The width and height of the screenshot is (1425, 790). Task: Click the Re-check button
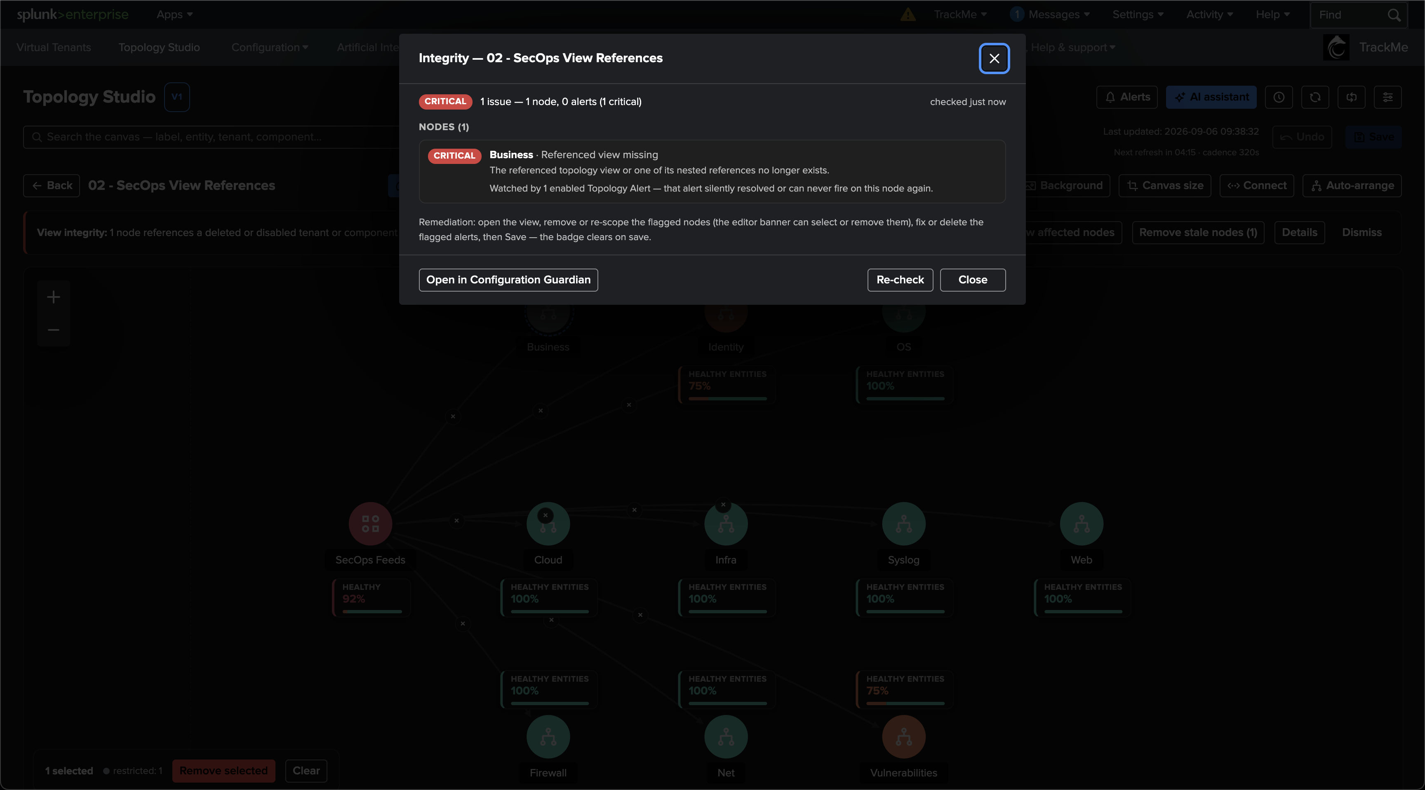[x=900, y=280]
